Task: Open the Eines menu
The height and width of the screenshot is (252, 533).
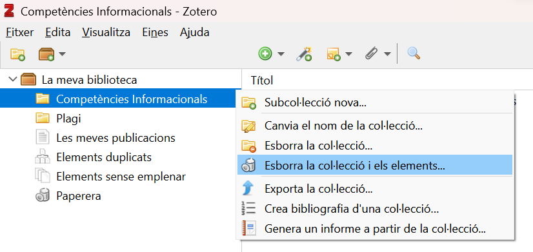Action: point(155,32)
